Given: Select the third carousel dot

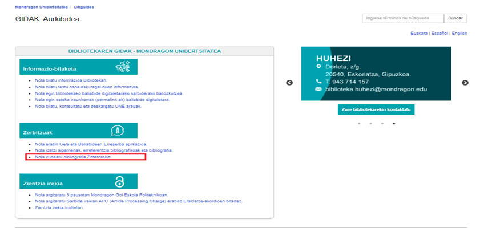Looking at the screenshot, I should coord(382,124).
